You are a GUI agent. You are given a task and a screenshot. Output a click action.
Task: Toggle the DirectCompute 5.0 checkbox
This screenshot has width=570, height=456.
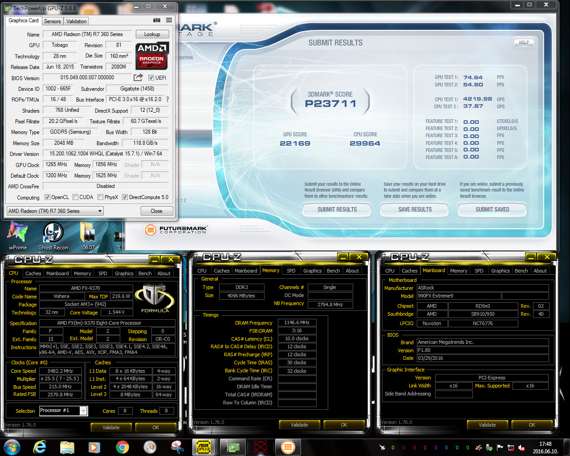(125, 197)
